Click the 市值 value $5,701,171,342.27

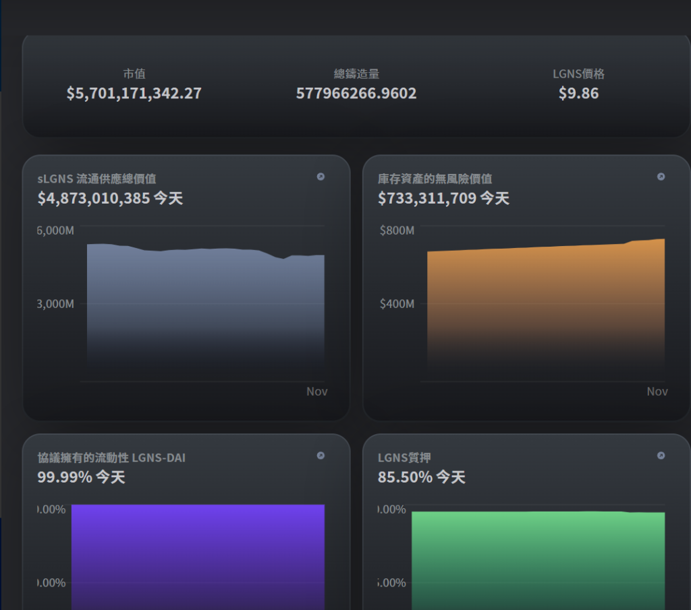(134, 93)
